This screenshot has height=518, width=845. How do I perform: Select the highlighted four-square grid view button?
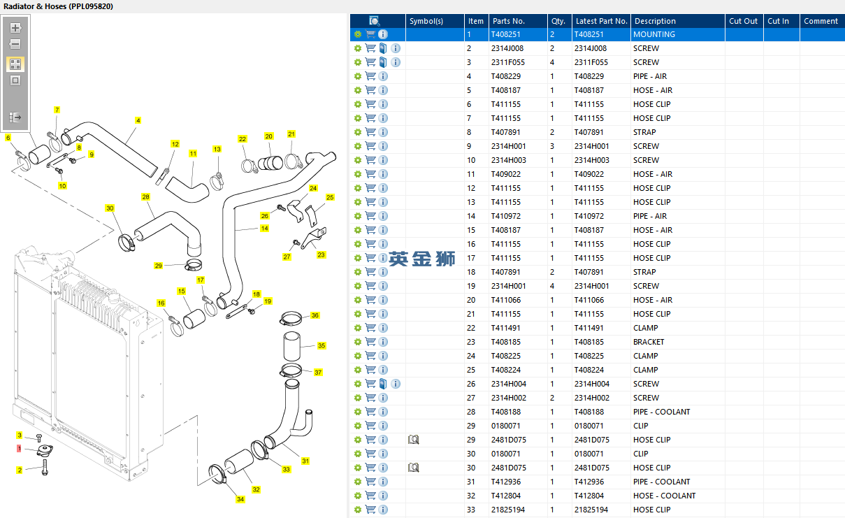point(15,64)
